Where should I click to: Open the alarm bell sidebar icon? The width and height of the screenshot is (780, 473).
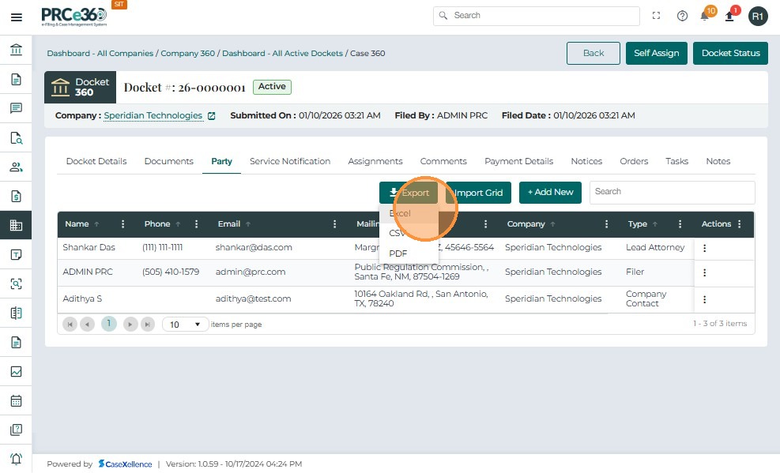16,459
